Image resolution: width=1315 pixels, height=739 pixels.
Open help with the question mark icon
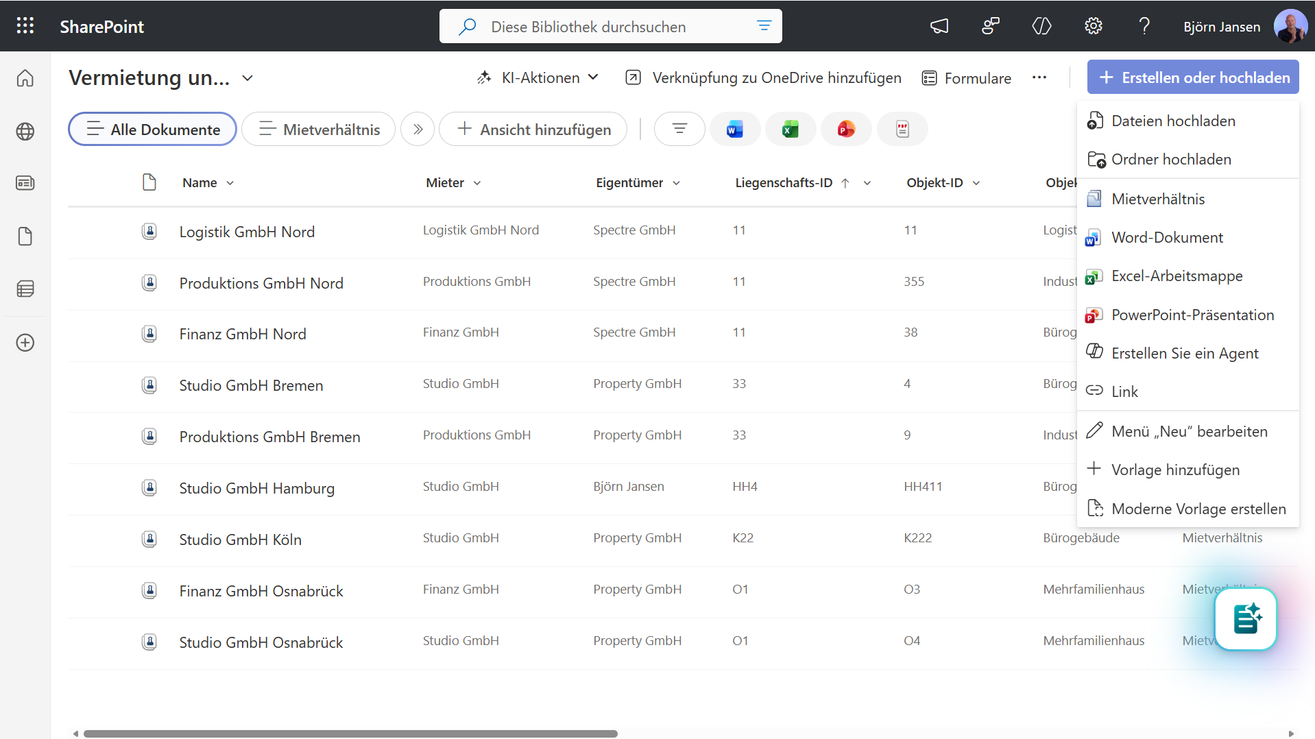(x=1144, y=26)
